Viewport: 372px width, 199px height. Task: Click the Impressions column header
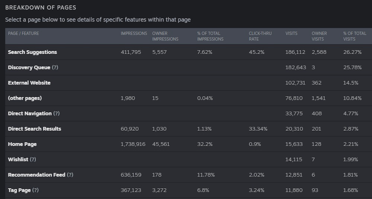click(134, 34)
